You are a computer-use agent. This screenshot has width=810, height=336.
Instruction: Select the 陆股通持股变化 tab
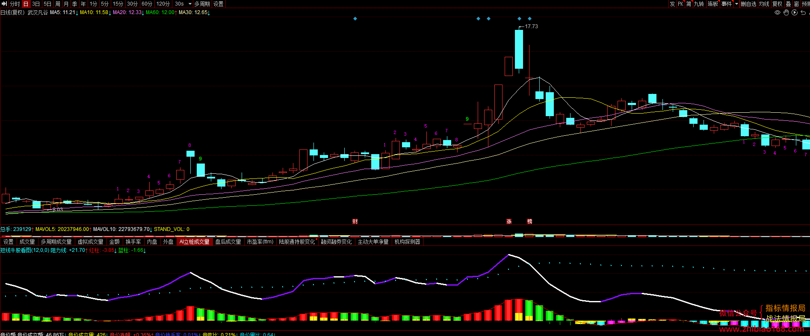(x=297, y=242)
